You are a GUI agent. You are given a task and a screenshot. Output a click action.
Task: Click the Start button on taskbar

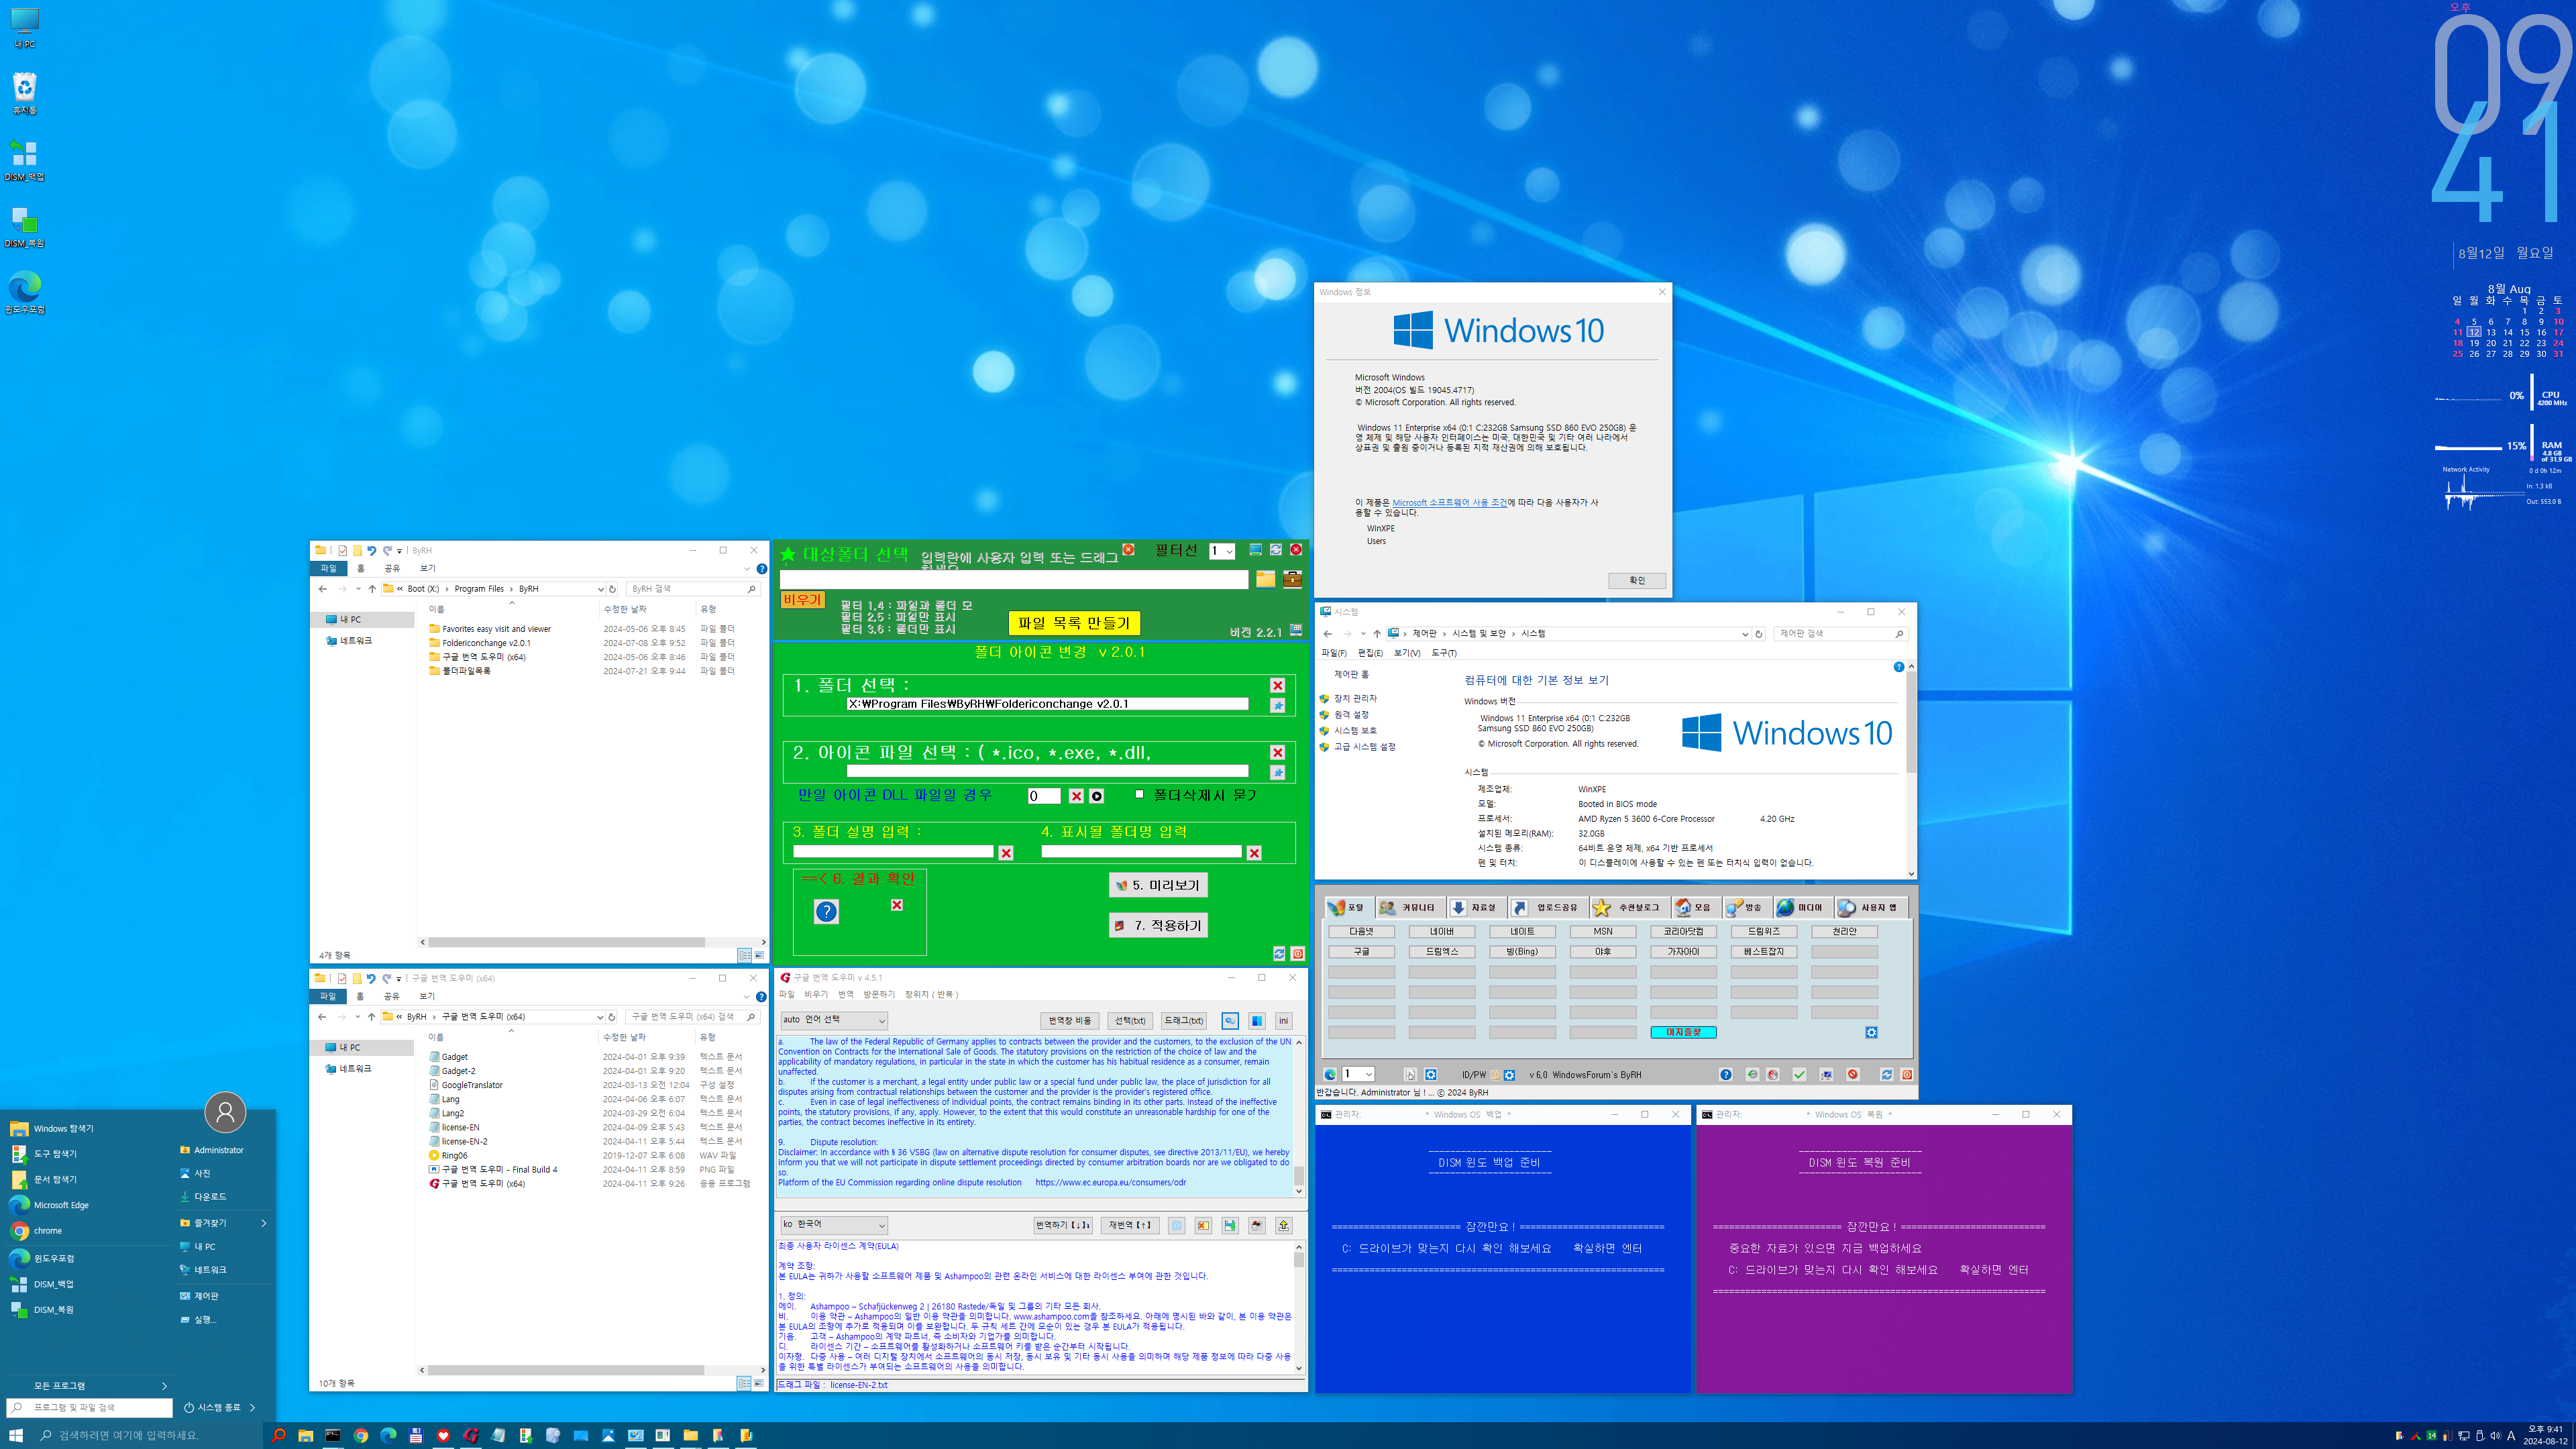point(15,1435)
